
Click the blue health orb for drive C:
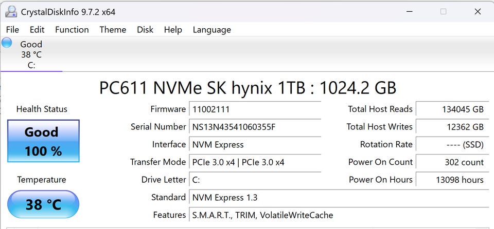(7, 43)
